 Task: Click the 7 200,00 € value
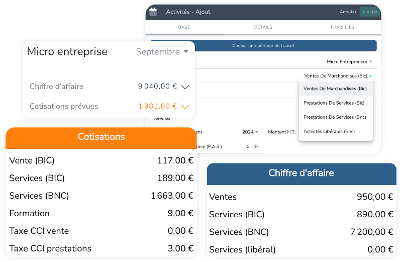(372, 232)
